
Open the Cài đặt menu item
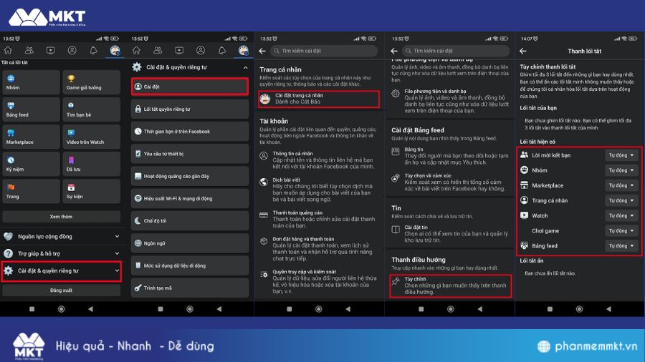click(x=190, y=87)
